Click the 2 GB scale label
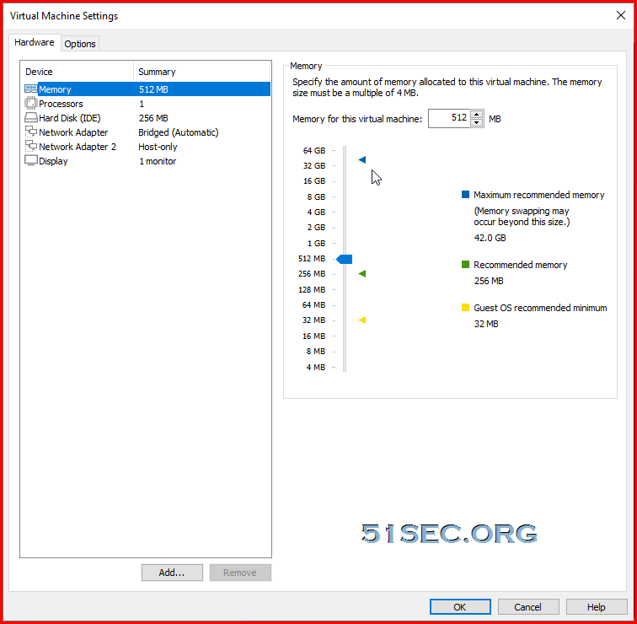The image size is (637, 624). pos(317,227)
